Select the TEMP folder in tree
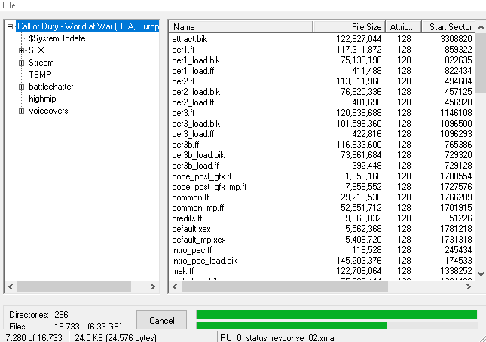 (40, 75)
